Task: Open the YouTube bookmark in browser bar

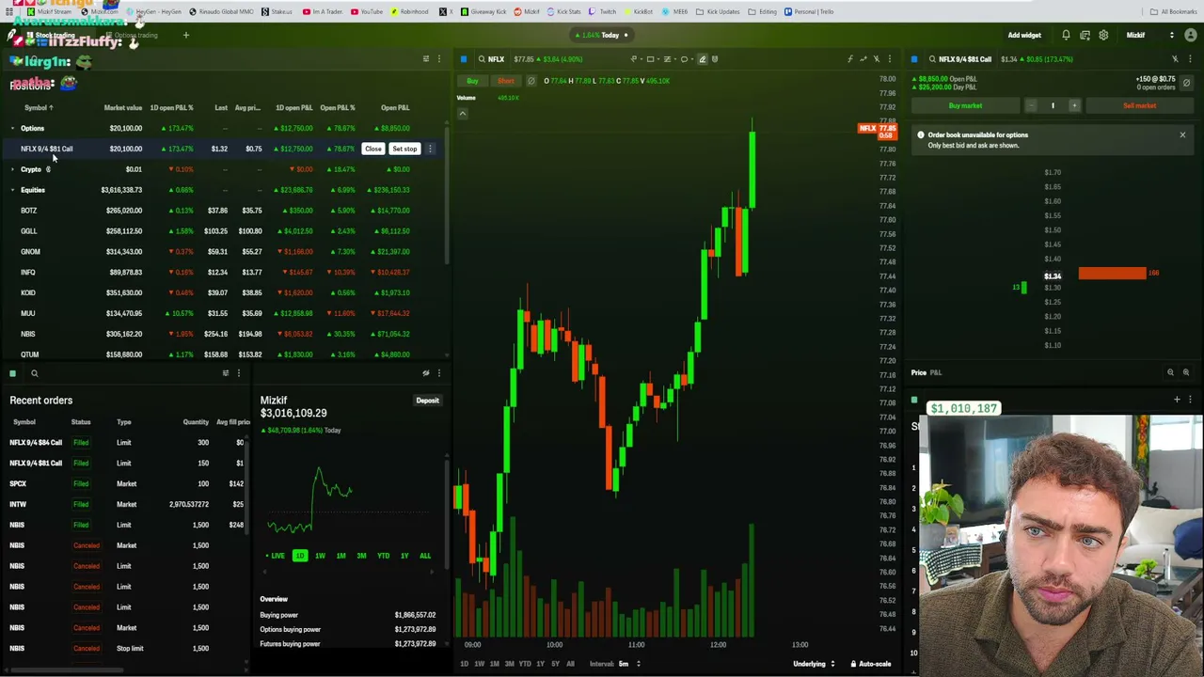Action: [367, 11]
